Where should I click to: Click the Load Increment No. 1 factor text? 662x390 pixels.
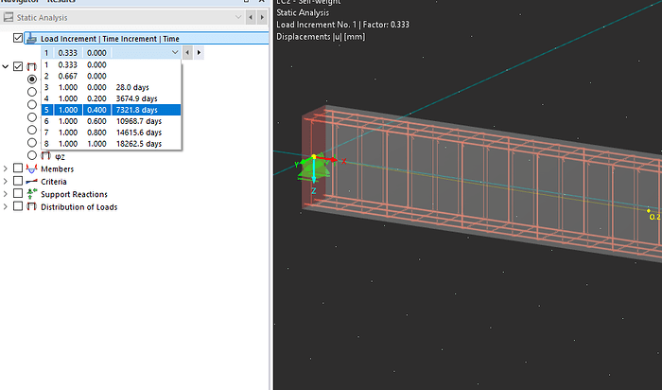[x=342, y=25]
